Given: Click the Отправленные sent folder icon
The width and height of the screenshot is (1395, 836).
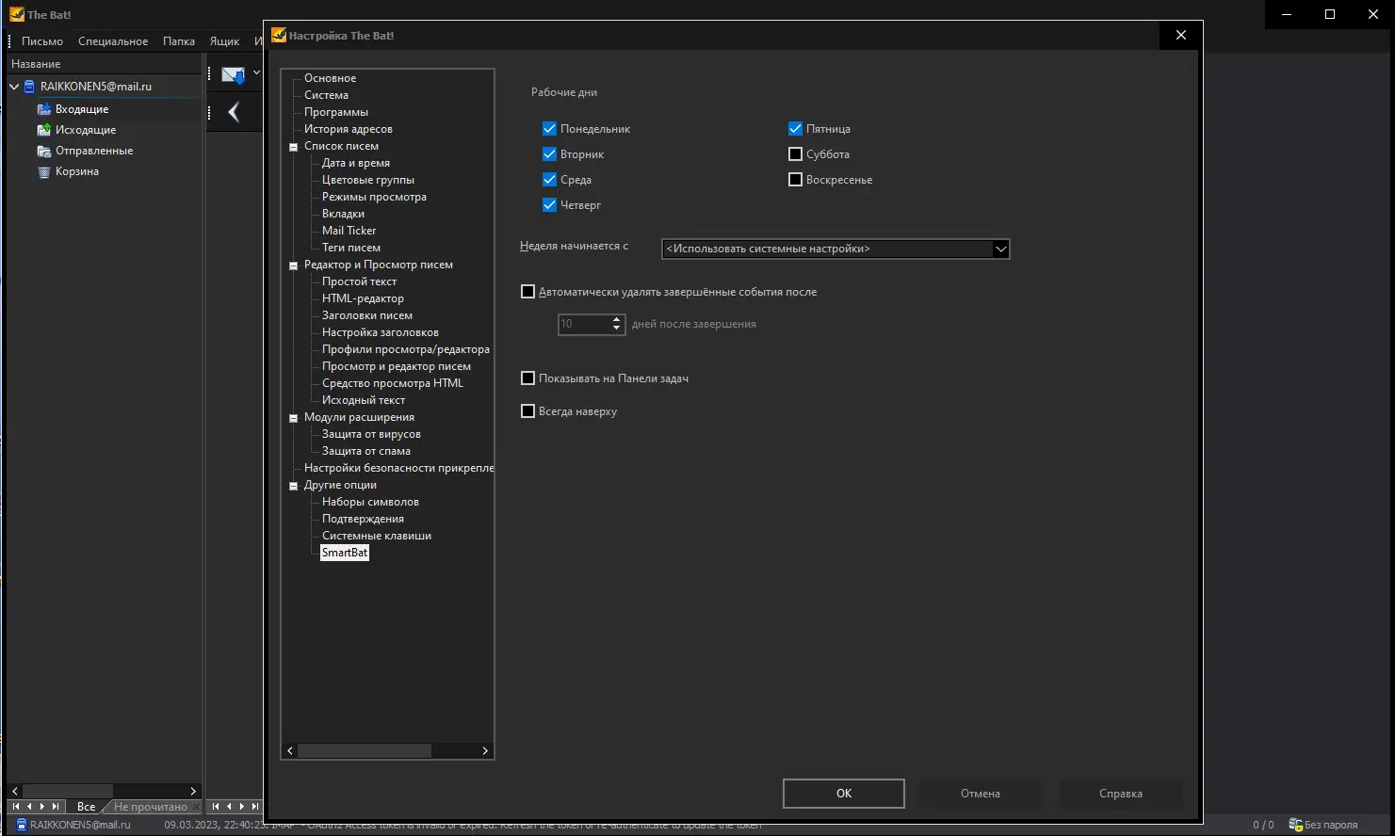Looking at the screenshot, I should tap(44, 151).
